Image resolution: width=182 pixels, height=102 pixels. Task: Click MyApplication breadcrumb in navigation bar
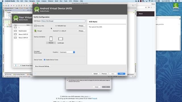pos(8,8)
